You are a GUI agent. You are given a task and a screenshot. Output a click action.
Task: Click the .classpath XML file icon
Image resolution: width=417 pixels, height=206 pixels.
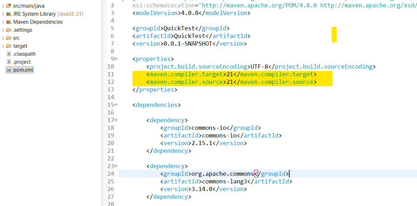[x=9, y=54]
